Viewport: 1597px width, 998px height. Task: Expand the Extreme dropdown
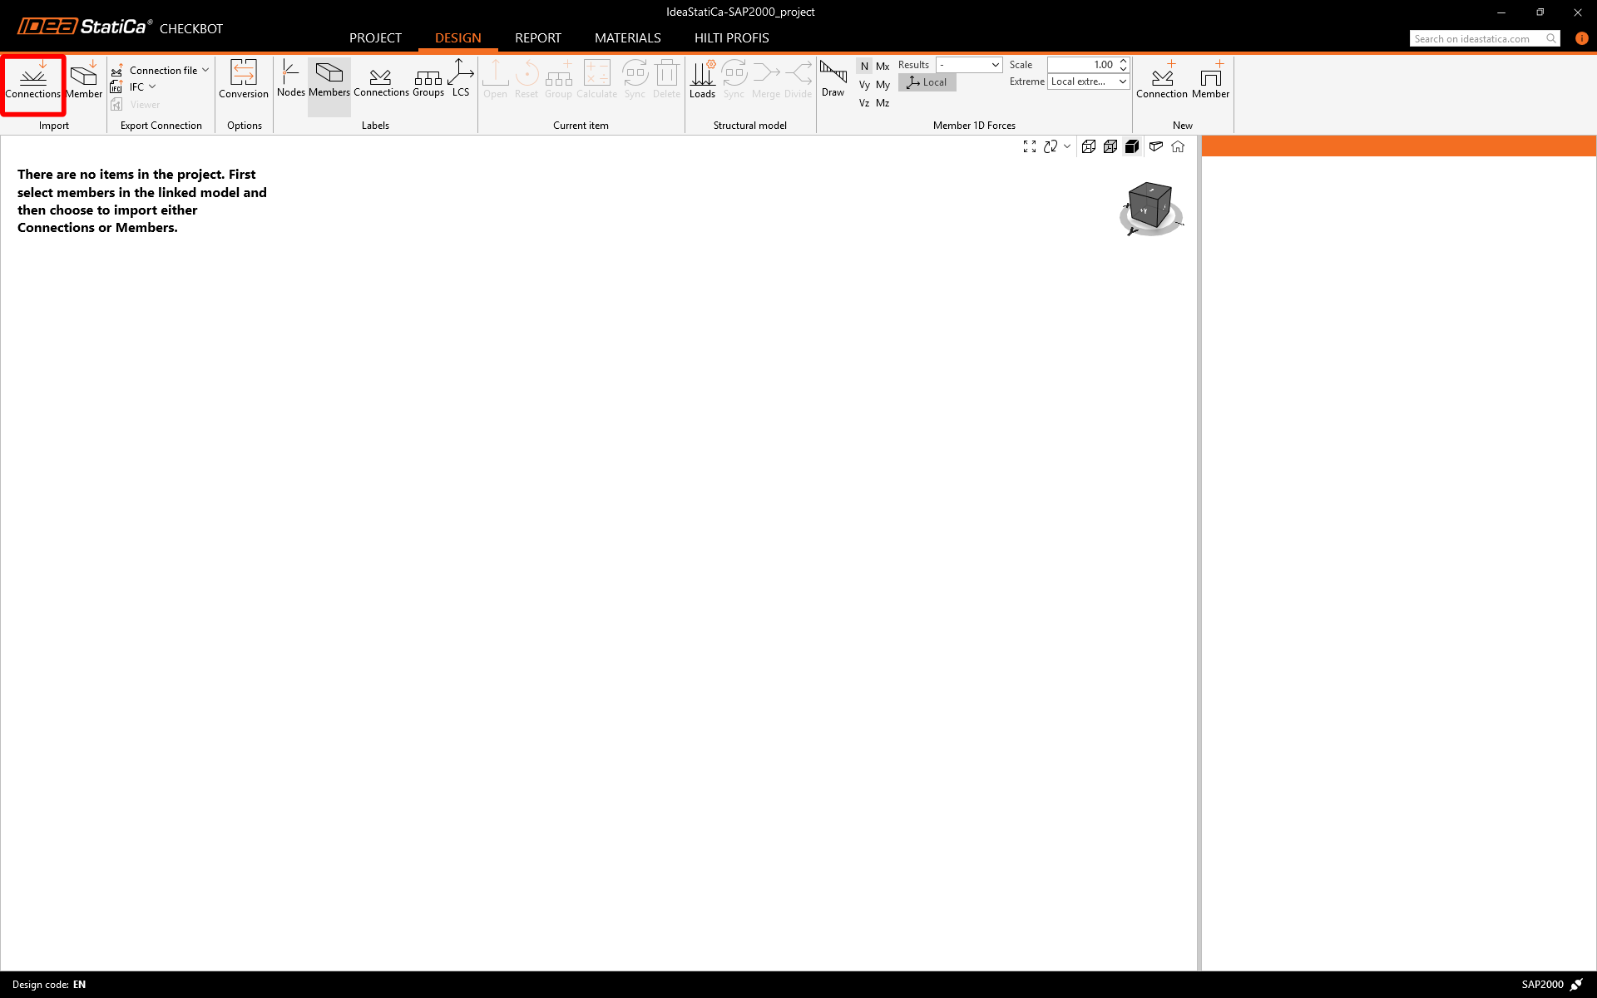1088,82
